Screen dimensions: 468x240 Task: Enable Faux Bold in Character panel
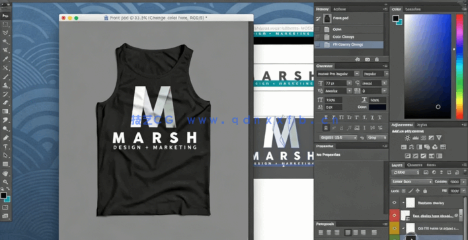327,118
